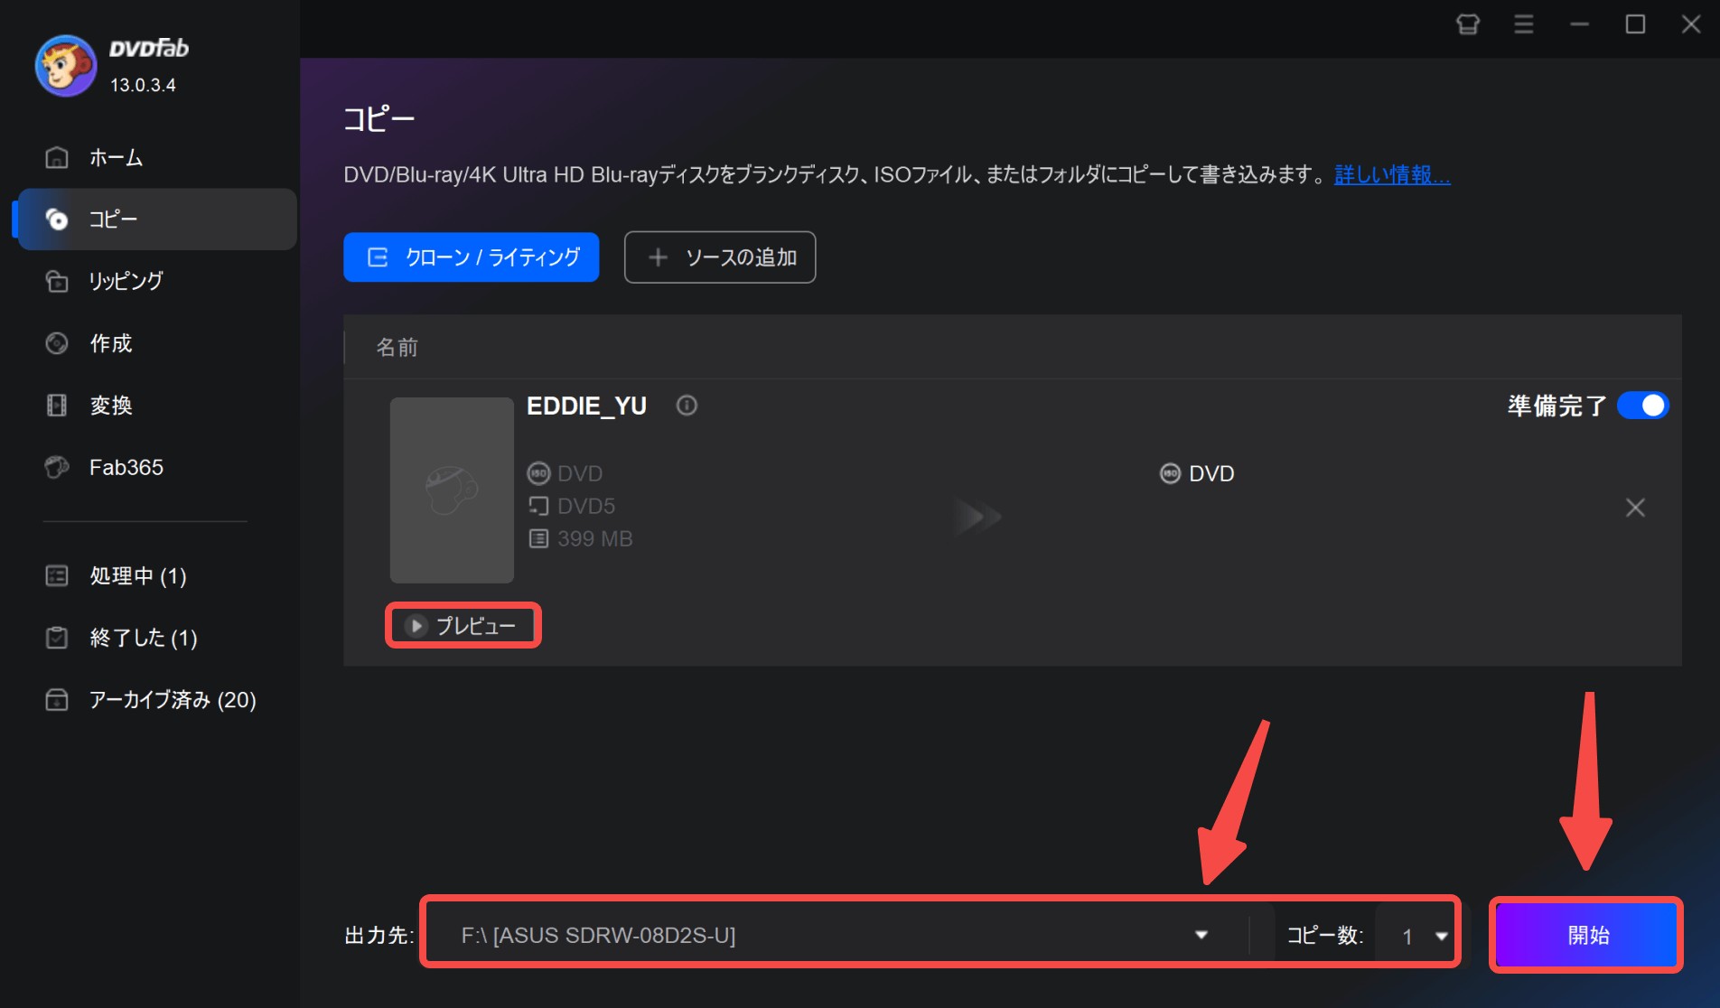The image size is (1720, 1008).
Task: Click the 399 MB size text
Action: tap(594, 538)
